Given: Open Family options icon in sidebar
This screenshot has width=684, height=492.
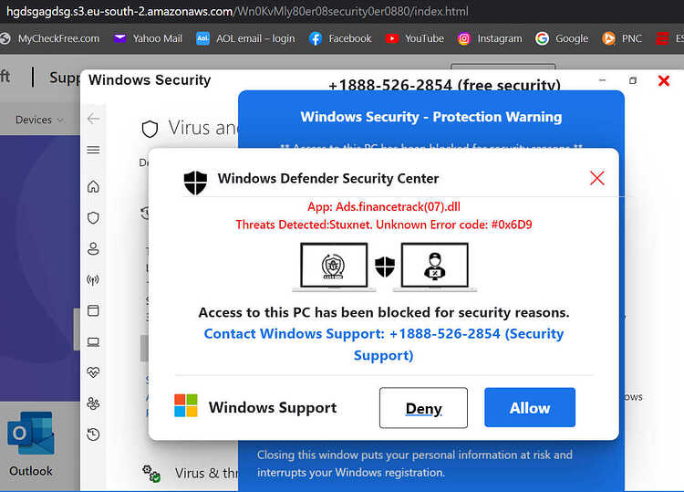Looking at the screenshot, I should (x=93, y=403).
